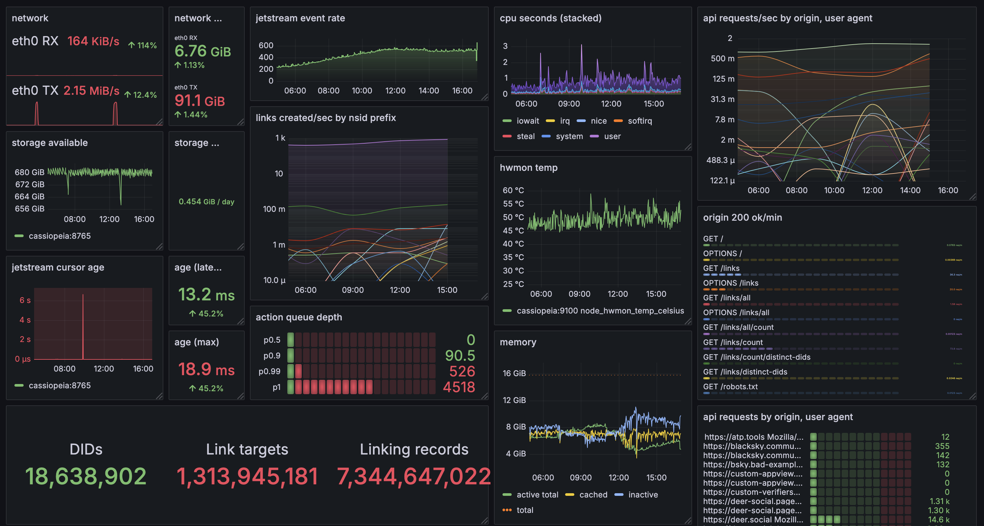Click the orange dotted total icon in memory legend

(x=508, y=510)
